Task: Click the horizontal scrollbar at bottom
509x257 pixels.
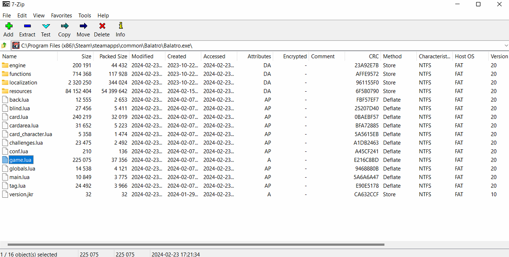Action: 196,244
